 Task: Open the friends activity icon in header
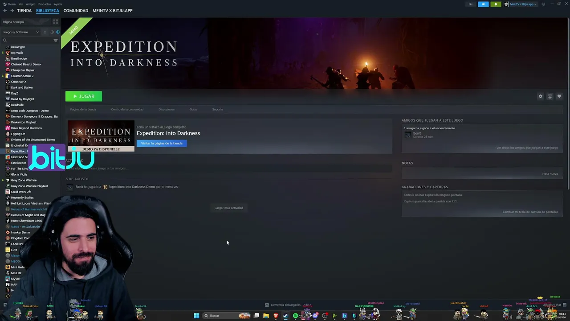[x=471, y=4]
